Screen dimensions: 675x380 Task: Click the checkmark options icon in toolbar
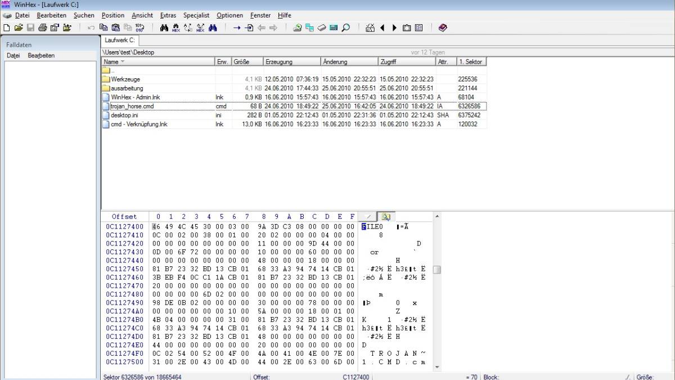(x=370, y=27)
